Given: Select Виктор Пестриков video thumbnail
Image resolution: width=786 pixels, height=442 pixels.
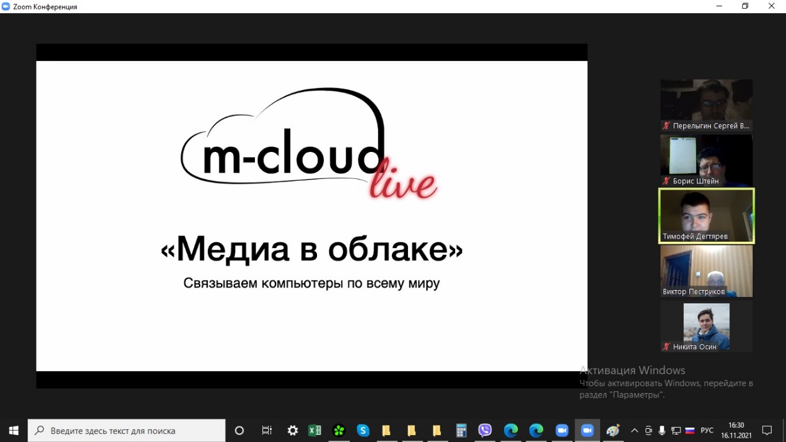Looking at the screenshot, I should click(706, 271).
